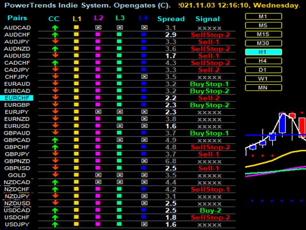Click the tallest blue candlestick on chart
Screen dimensions: 306x230
click(283, 123)
